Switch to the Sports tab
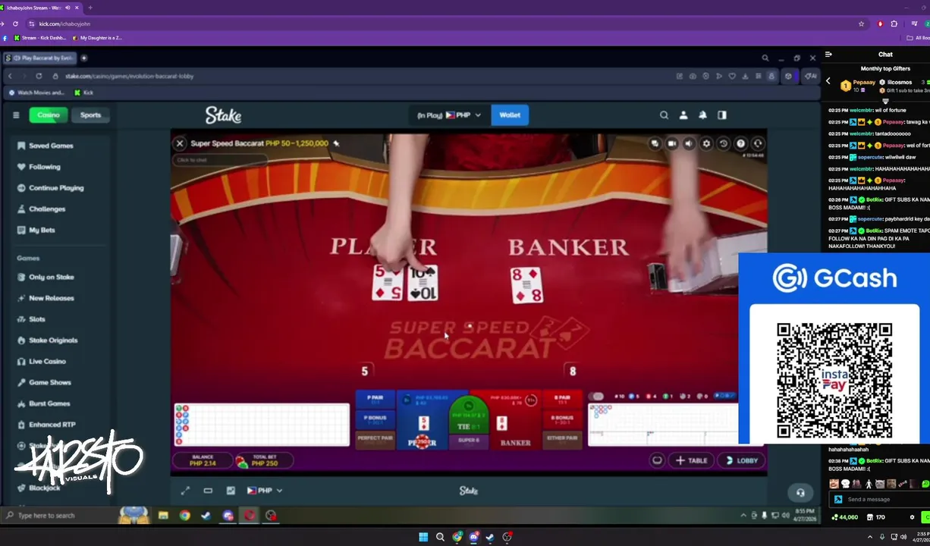This screenshot has height=546, width=930. [90, 115]
